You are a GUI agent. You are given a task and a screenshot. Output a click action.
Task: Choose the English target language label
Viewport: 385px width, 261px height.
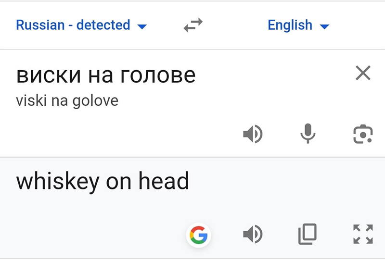(x=290, y=25)
